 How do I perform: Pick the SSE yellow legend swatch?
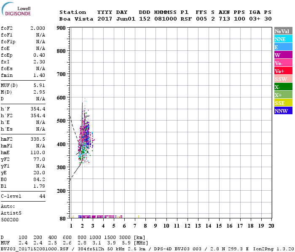[x=283, y=103]
